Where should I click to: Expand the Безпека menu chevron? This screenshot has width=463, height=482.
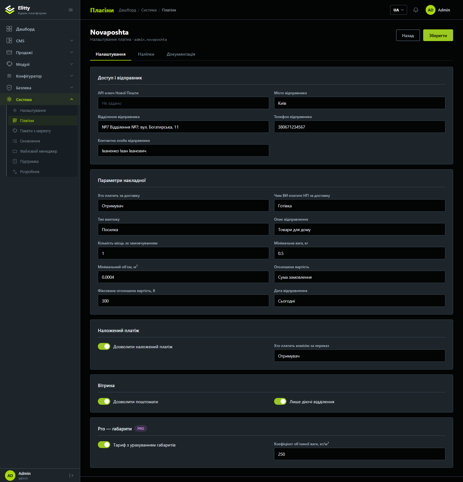click(x=72, y=87)
